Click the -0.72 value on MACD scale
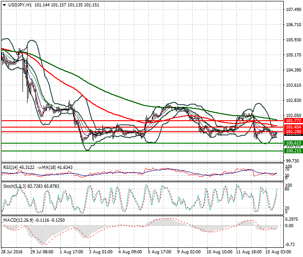Image resolution: width=303 pixels, height=257 pixels. point(291,244)
